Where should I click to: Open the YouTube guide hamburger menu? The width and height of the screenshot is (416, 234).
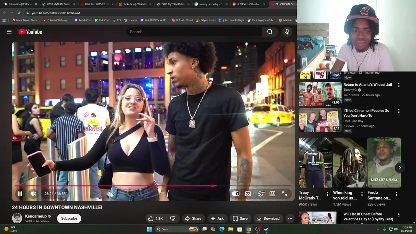pyautogui.click(x=9, y=32)
